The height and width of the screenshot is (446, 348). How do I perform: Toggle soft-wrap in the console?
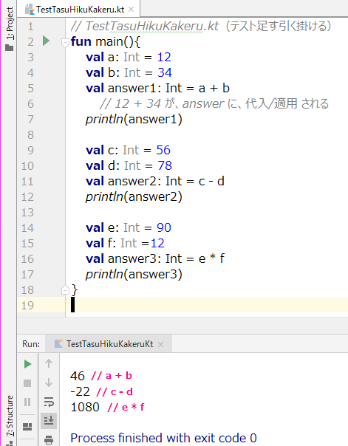click(49, 402)
